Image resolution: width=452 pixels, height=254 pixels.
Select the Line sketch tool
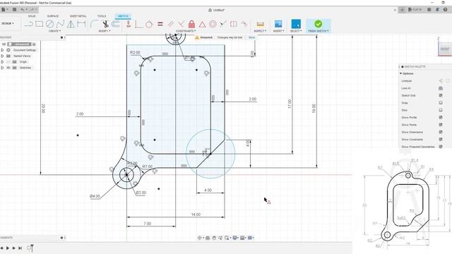[28, 24]
